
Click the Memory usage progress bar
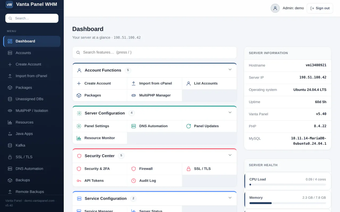[288, 203]
